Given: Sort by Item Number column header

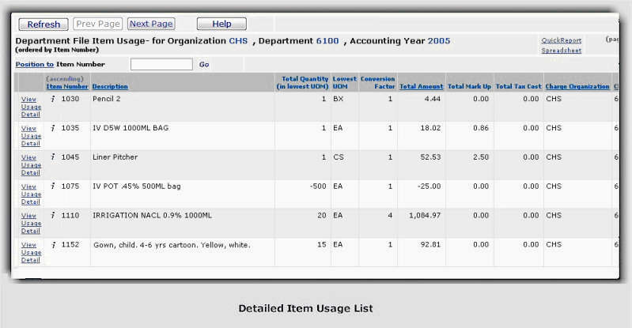Looking at the screenshot, I should coord(67,86).
